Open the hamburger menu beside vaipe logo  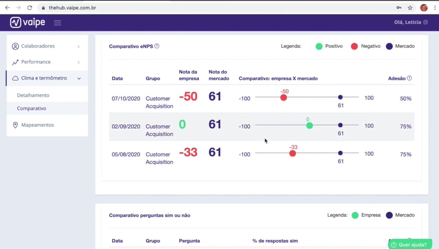pos(57,22)
